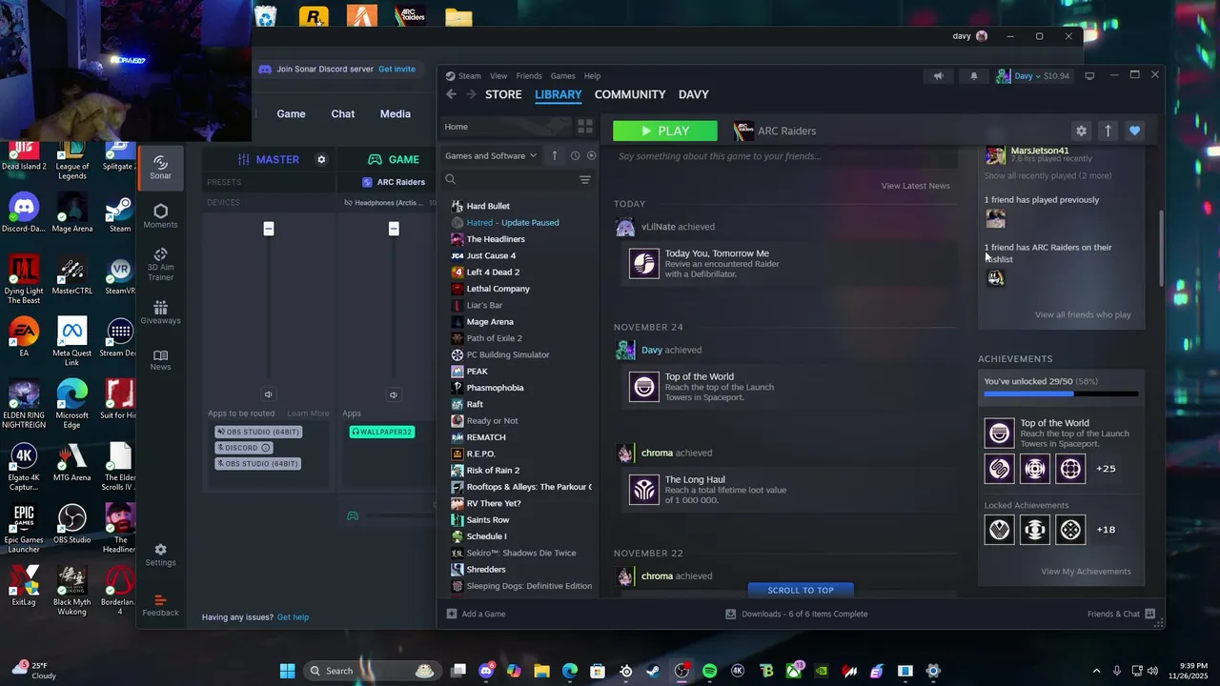
Task: Open the View menu in Steam
Action: 498,76
